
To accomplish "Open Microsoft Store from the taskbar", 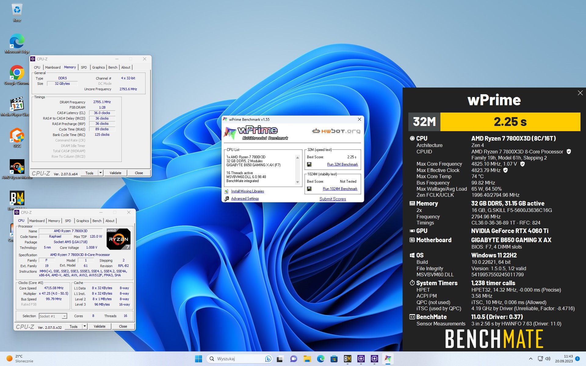I will tap(334, 359).
